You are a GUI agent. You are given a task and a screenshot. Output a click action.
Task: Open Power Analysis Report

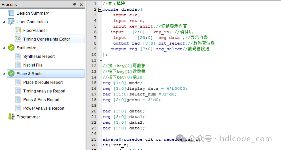pyautogui.click(x=44, y=108)
